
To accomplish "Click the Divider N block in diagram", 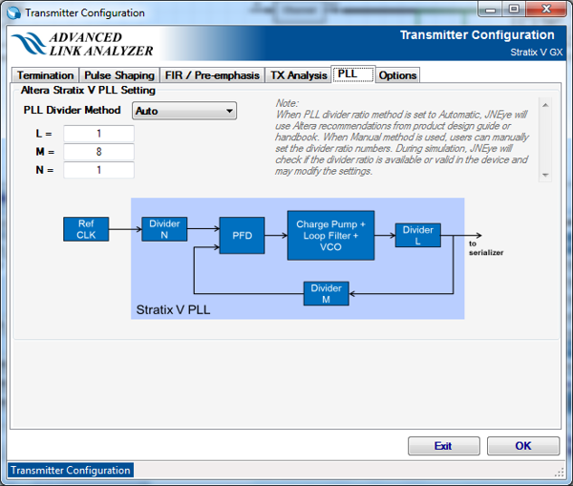I will [x=164, y=229].
